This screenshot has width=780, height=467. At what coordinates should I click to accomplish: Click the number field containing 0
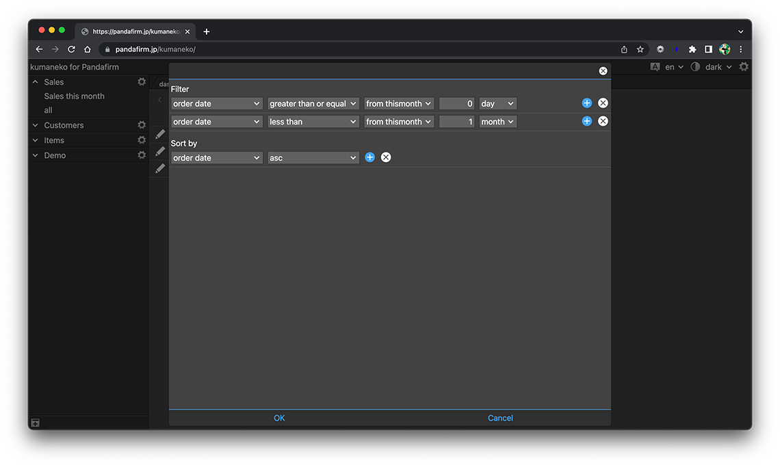(x=456, y=104)
